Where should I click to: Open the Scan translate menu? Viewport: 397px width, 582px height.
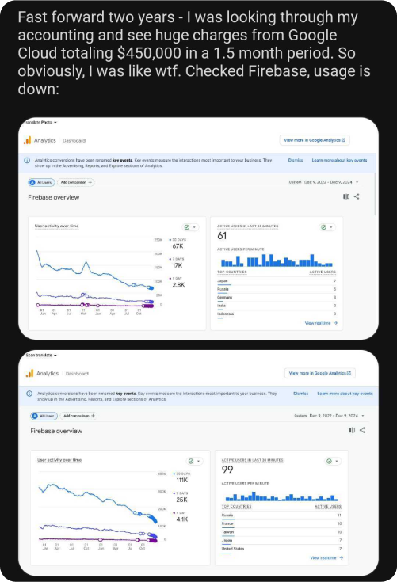pyautogui.click(x=41, y=356)
